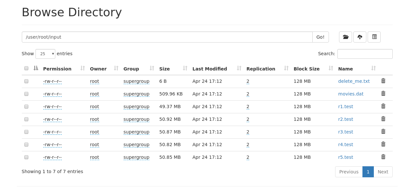Open the Show entries count dropdown
Image resolution: width=408 pixels, height=189 pixels.
point(45,54)
